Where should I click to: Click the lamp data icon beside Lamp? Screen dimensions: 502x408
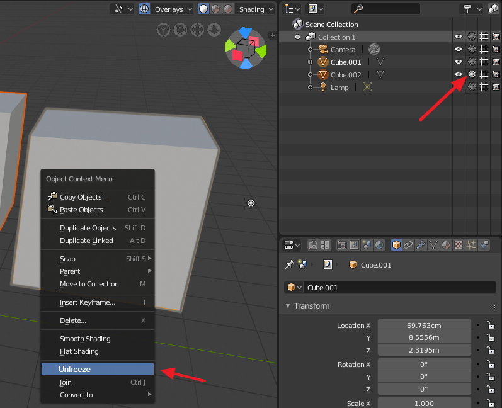tap(367, 87)
